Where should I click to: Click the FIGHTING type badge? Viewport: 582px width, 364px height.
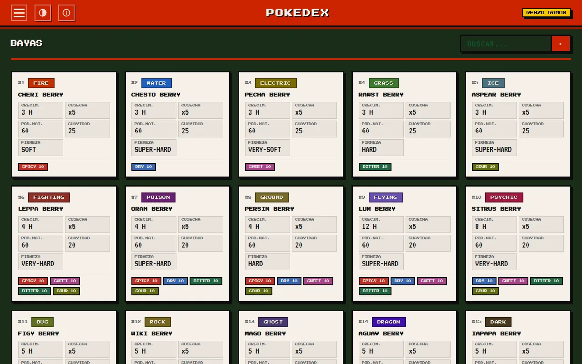(49, 197)
